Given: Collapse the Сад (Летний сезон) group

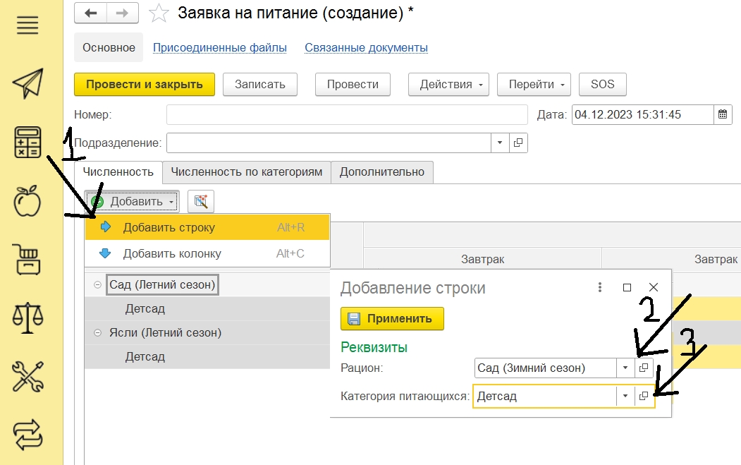Looking at the screenshot, I should (97, 285).
